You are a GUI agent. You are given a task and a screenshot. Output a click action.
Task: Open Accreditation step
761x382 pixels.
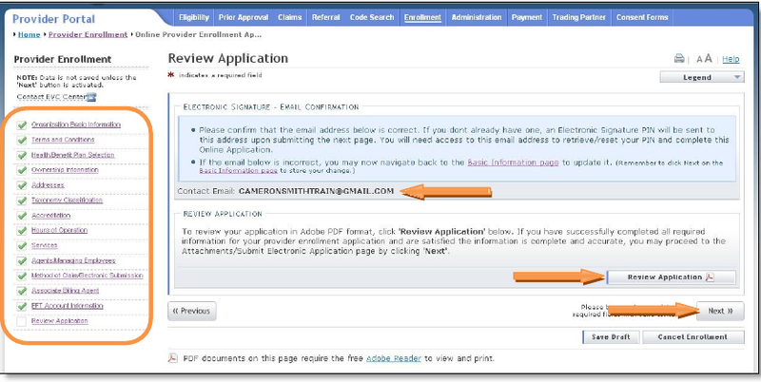point(51,216)
